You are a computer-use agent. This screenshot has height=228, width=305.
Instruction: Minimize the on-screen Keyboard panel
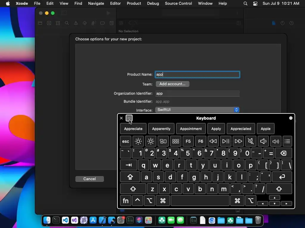tap(129, 118)
